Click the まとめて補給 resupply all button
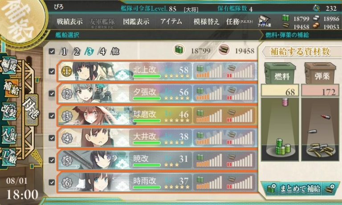The image size is (342, 205). pos(300,189)
